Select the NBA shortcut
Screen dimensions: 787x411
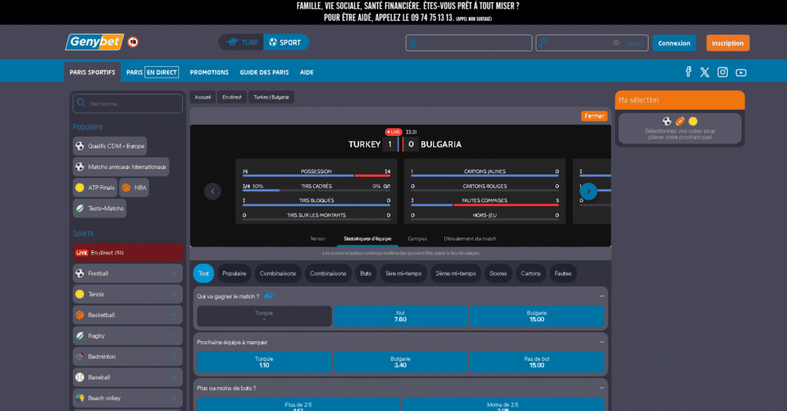134,187
